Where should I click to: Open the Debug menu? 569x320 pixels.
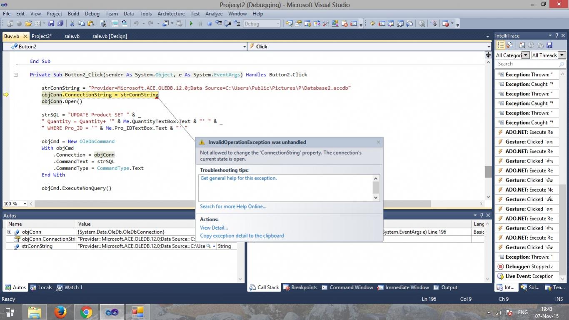(x=92, y=13)
